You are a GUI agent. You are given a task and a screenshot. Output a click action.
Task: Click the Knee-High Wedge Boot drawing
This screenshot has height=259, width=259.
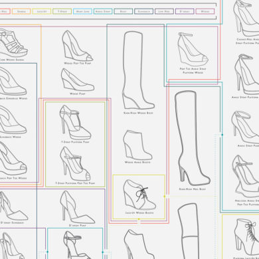(x=138, y=70)
